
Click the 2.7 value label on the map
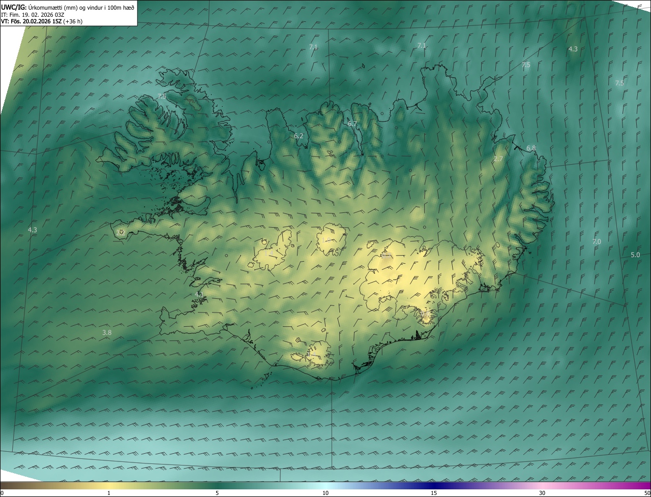pos(498,159)
